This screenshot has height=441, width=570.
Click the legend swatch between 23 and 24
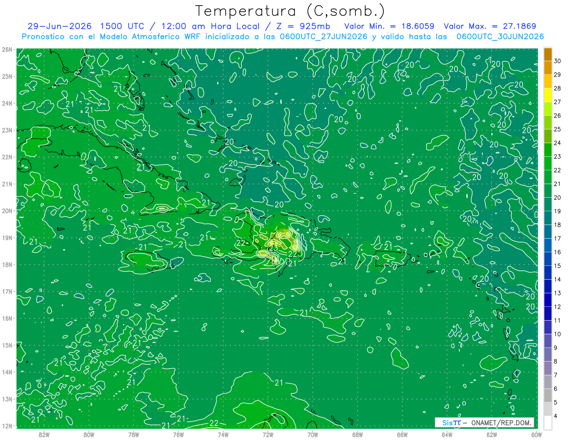(548, 149)
